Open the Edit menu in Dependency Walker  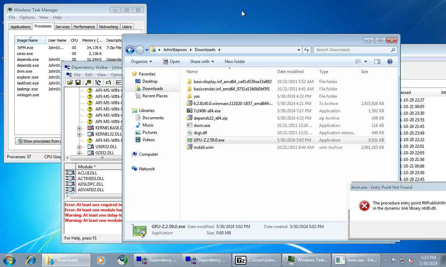coord(89,75)
